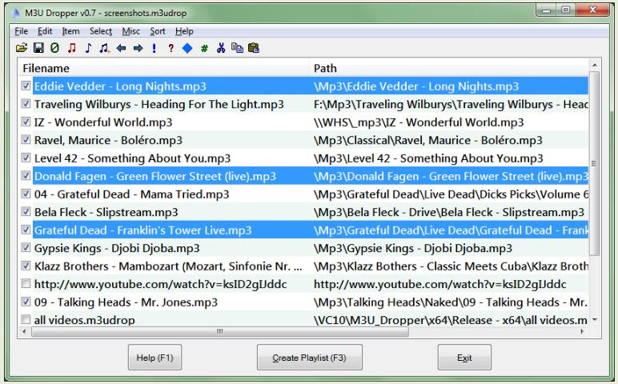Open the Item menu
The width and height of the screenshot is (618, 384).
70,31
